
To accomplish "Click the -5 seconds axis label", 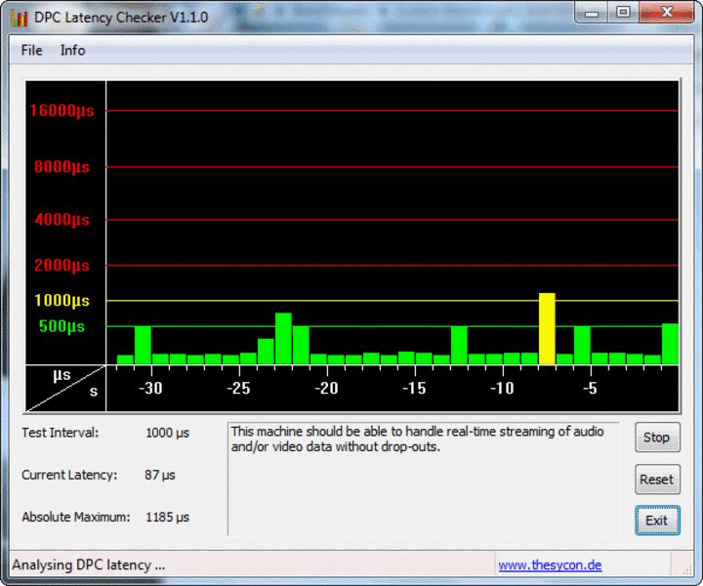I will coord(590,389).
